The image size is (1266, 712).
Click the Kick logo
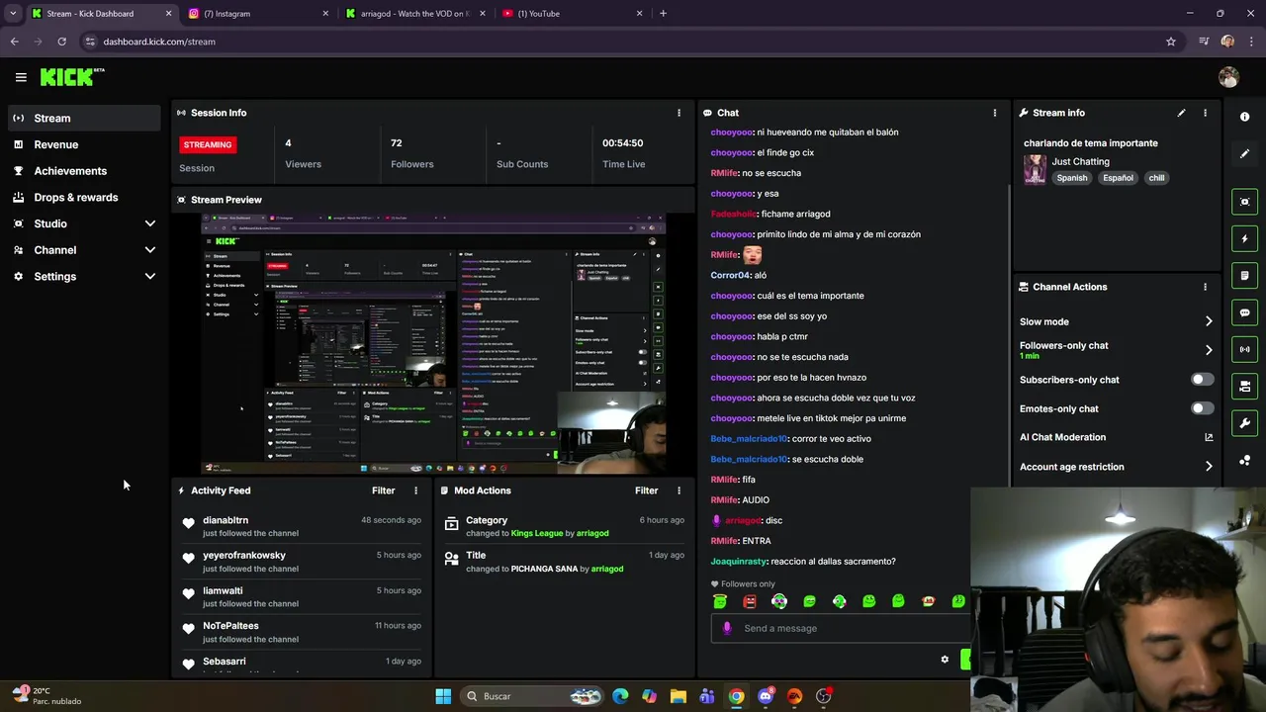pos(71,76)
